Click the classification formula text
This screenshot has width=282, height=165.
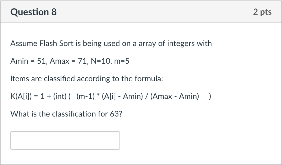pyautogui.click(x=110, y=96)
